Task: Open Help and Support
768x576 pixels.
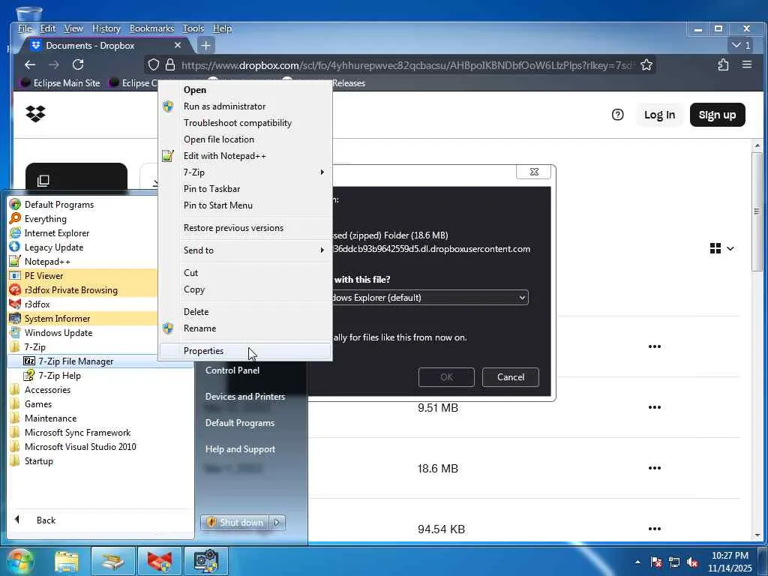Action: click(240, 449)
